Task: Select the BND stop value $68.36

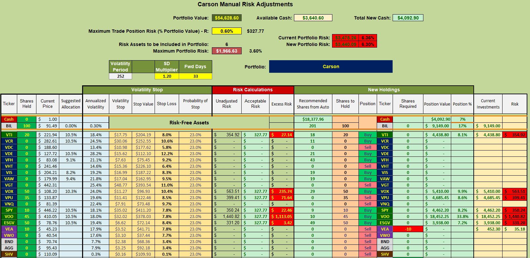Action: [143, 242]
